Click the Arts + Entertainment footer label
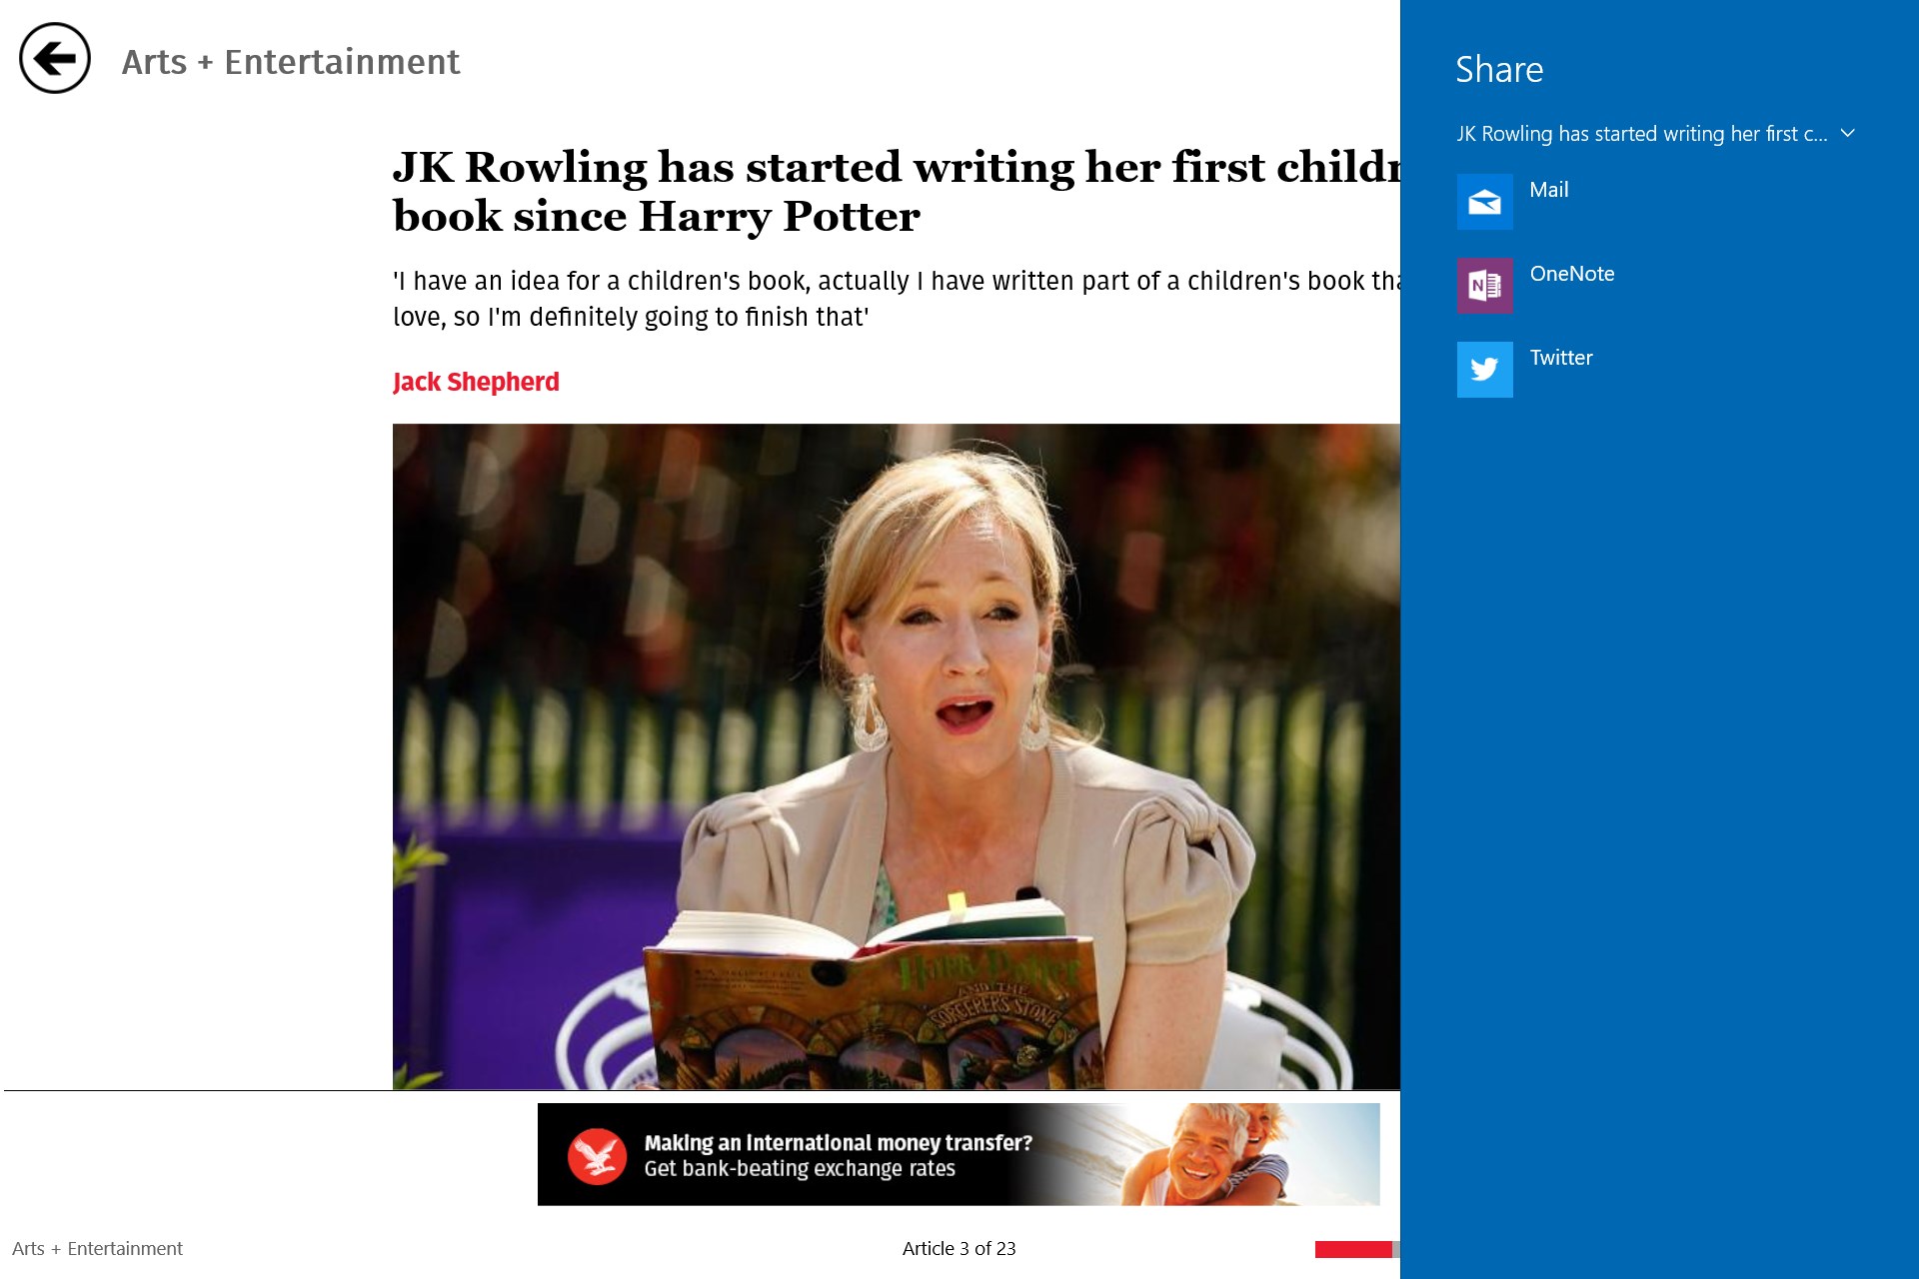The image size is (1919, 1279). (x=97, y=1248)
